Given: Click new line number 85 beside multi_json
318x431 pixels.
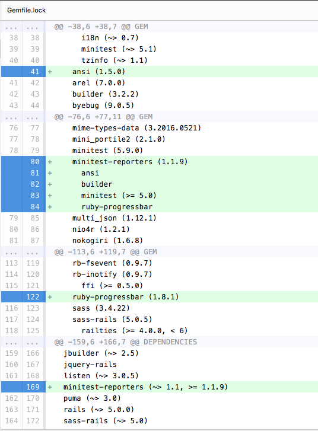Looking at the screenshot, I should [x=34, y=218].
